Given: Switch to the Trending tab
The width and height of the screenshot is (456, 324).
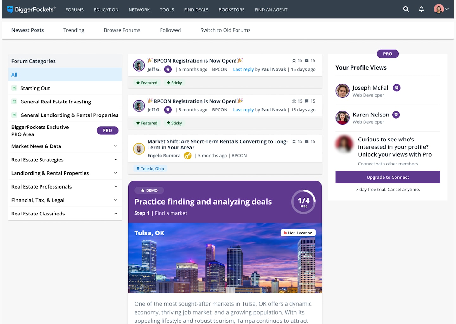Looking at the screenshot, I should pyautogui.click(x=74, y=30).
